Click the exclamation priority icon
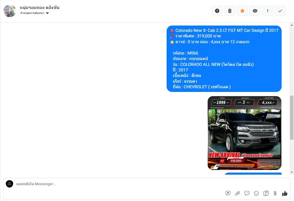Image resolution: width=294 pixels, height=201 pixels. [x=268, y=11]
